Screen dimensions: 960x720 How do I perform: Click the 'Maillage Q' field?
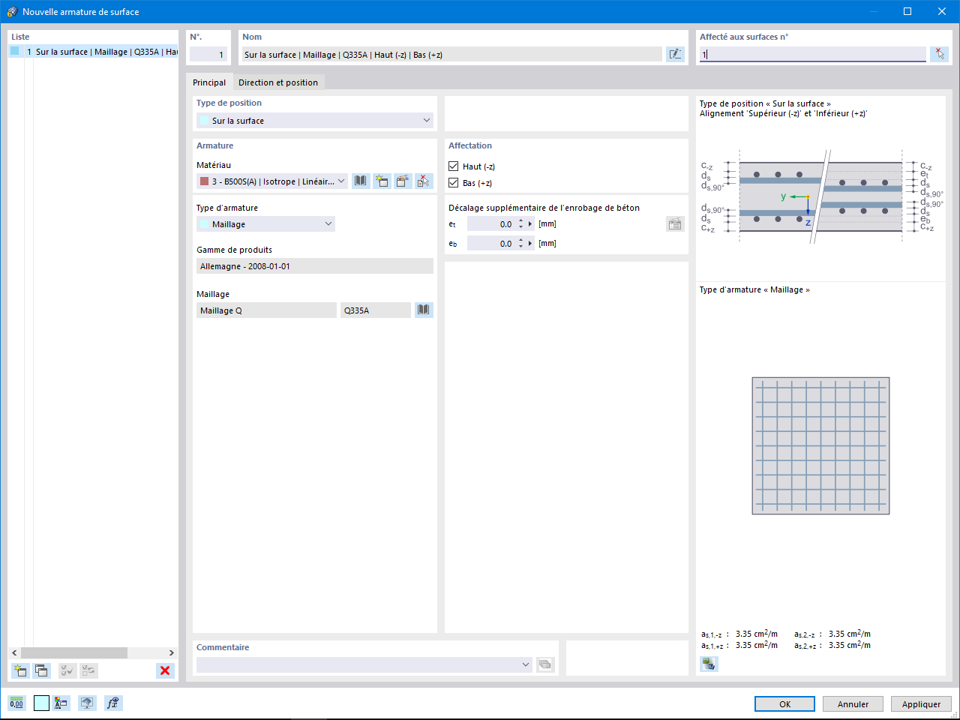coord(266,310)
